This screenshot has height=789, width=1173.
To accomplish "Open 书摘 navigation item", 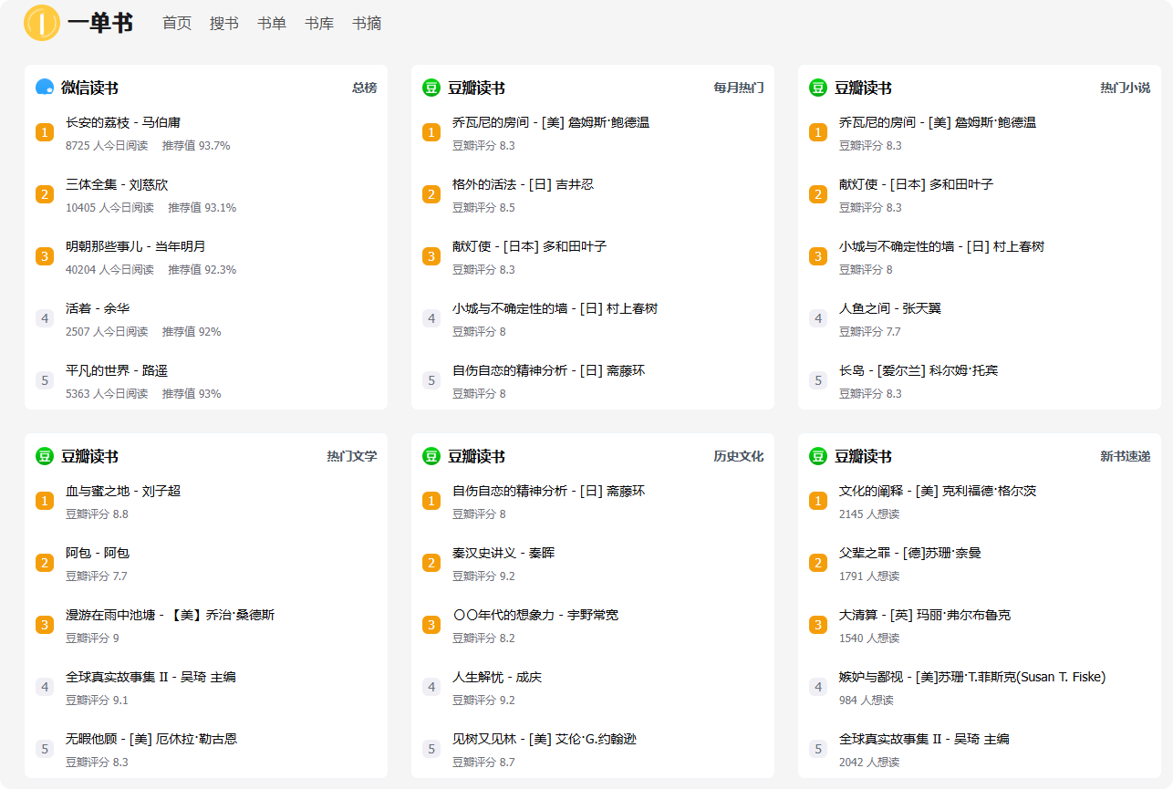I will (x=367, y=24).
